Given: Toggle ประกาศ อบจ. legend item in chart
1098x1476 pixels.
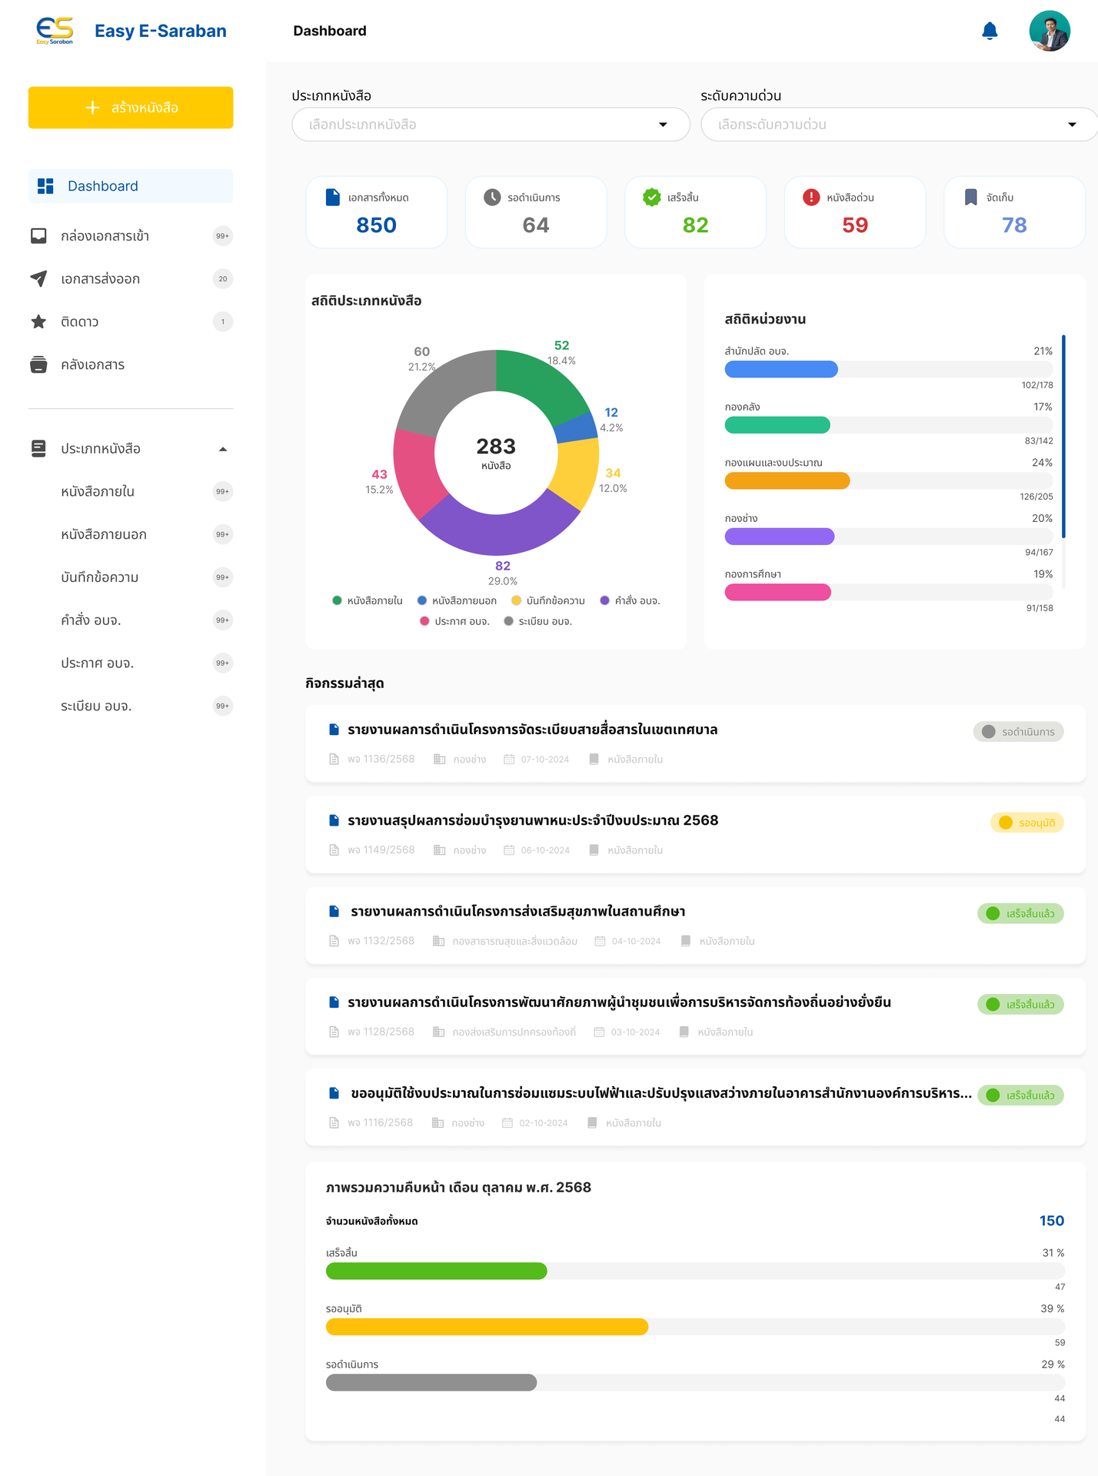Looking at the screenshot, I should pyautogui.click(x=454, y=621).
